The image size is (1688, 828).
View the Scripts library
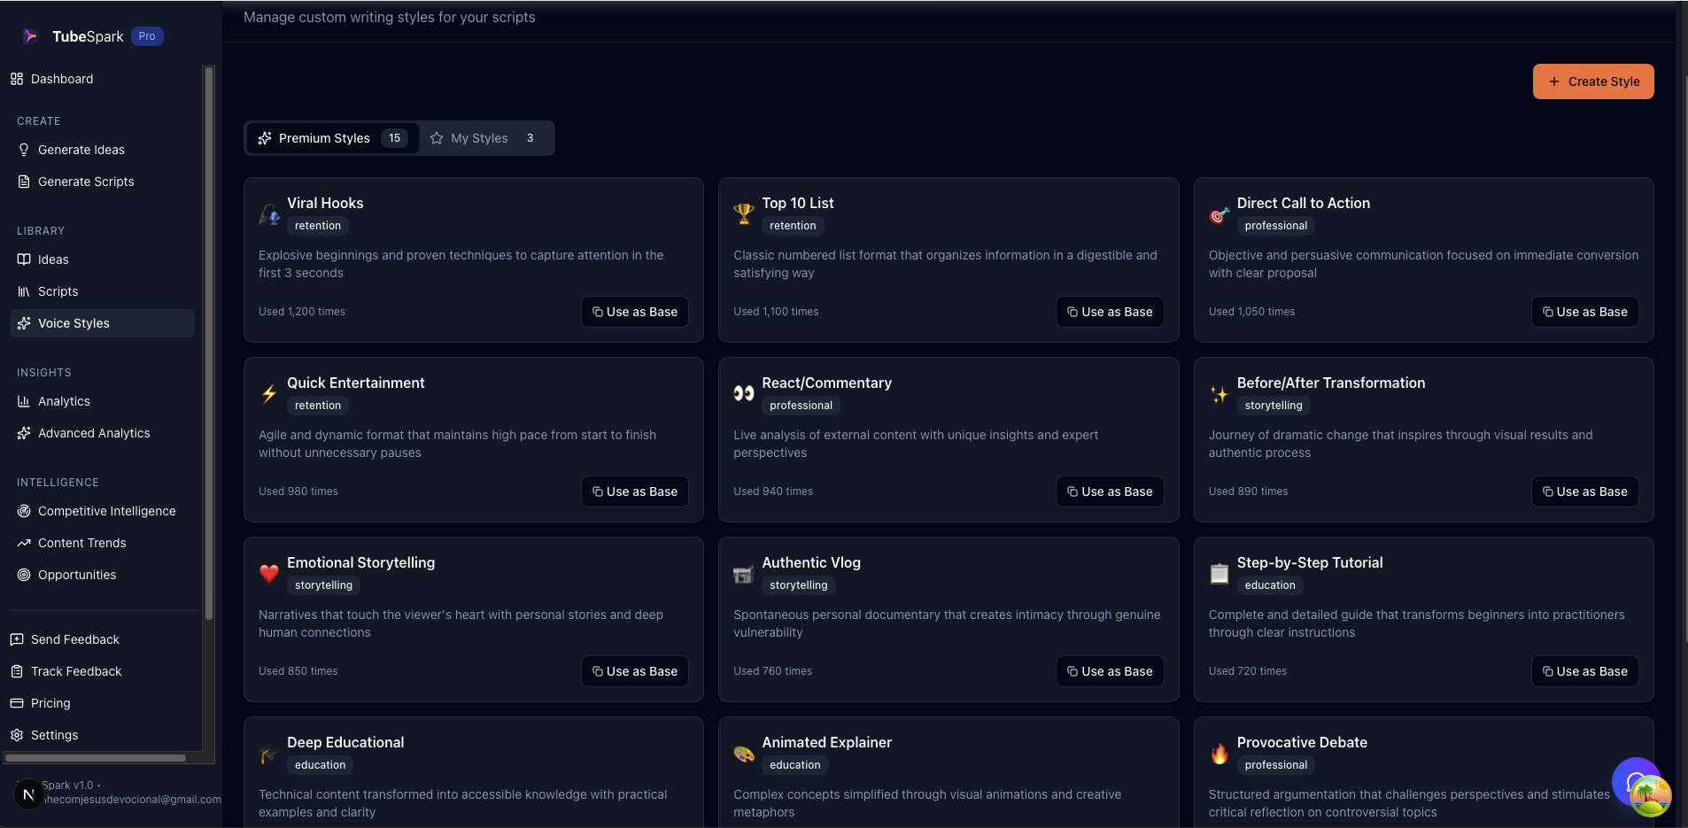(x=58, y=291)
